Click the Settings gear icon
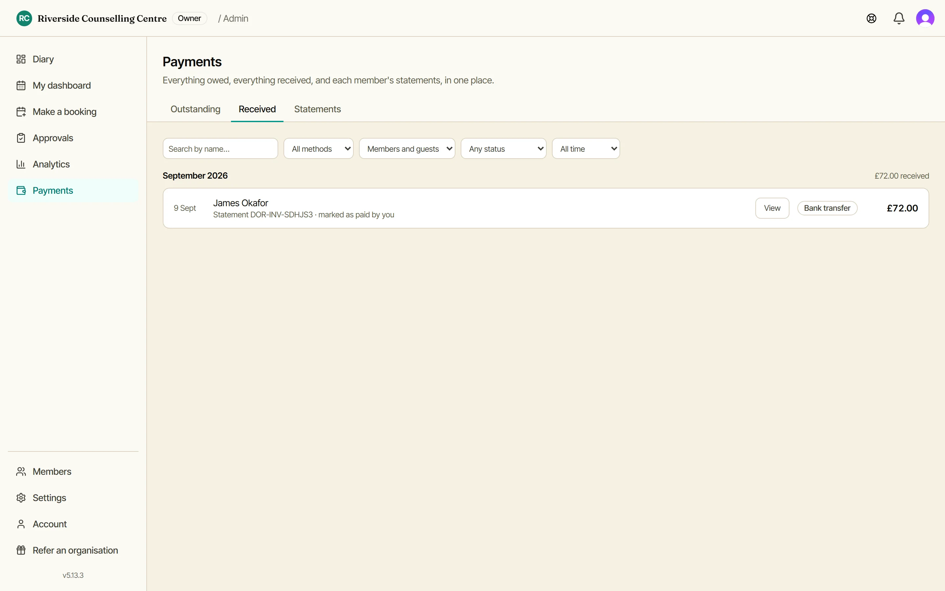The image size is (945, 591). coord(21,497)
